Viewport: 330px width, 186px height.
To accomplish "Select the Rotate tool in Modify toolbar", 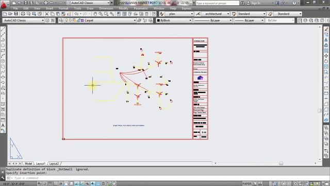I will 326,61.
